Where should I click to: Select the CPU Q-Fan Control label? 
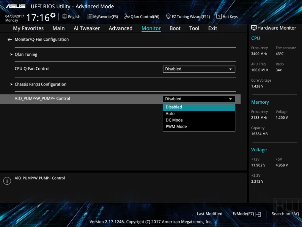32,69
